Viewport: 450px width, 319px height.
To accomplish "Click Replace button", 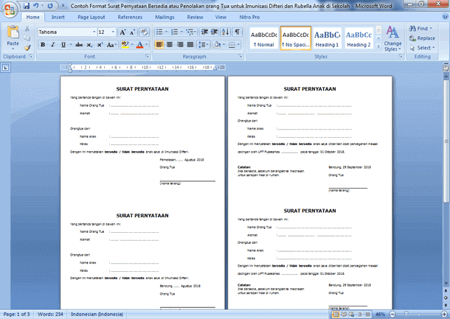I will click(422, 38).
